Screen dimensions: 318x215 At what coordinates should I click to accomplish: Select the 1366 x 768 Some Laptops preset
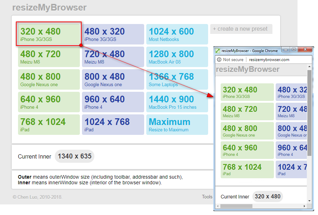(177, 79)
